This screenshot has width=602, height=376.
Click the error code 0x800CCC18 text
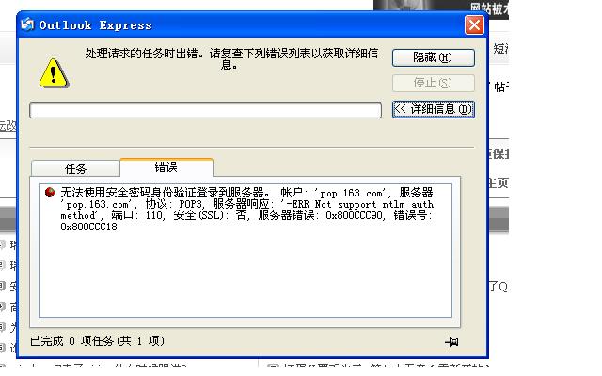click(x=88, y=227)
